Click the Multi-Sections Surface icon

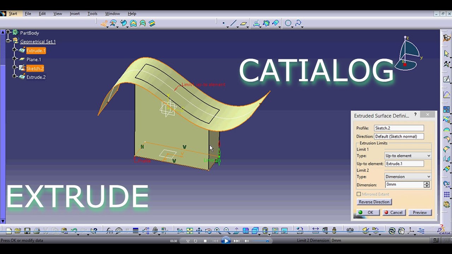pyautogui.click(x=143, y=23)
